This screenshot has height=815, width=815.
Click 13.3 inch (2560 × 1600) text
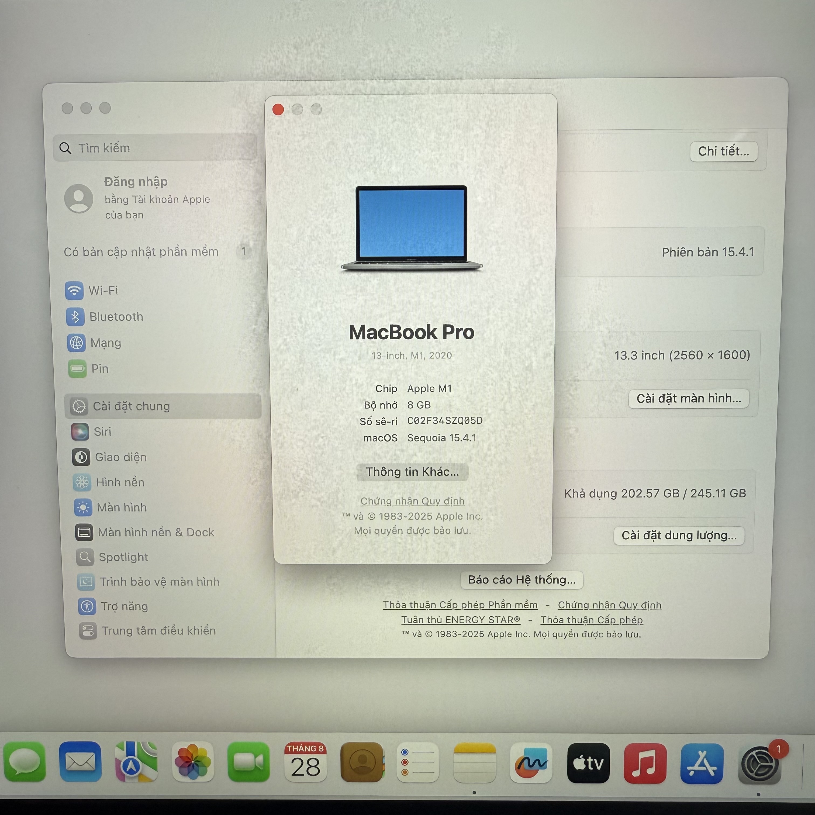coord(682,355)
